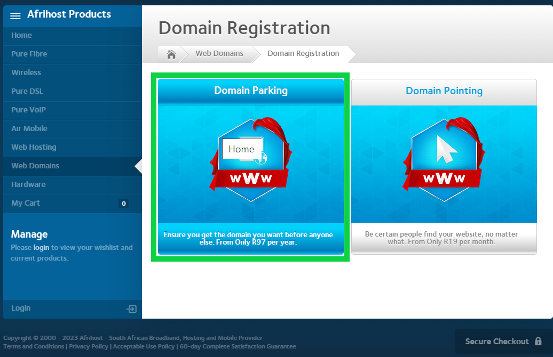Open the Pure DSL section
Viewport: 553px width, 357px height.
[x=27, y=91]
